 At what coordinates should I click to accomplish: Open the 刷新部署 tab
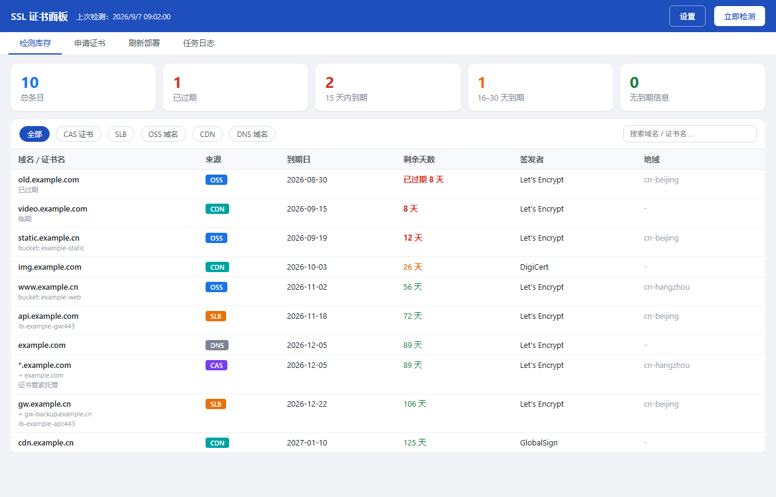tap(144, 43)
